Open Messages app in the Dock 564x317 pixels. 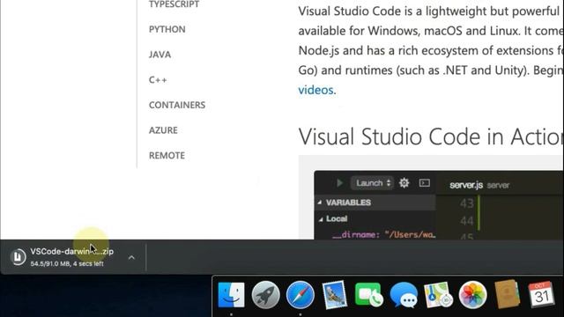[404, 295]
